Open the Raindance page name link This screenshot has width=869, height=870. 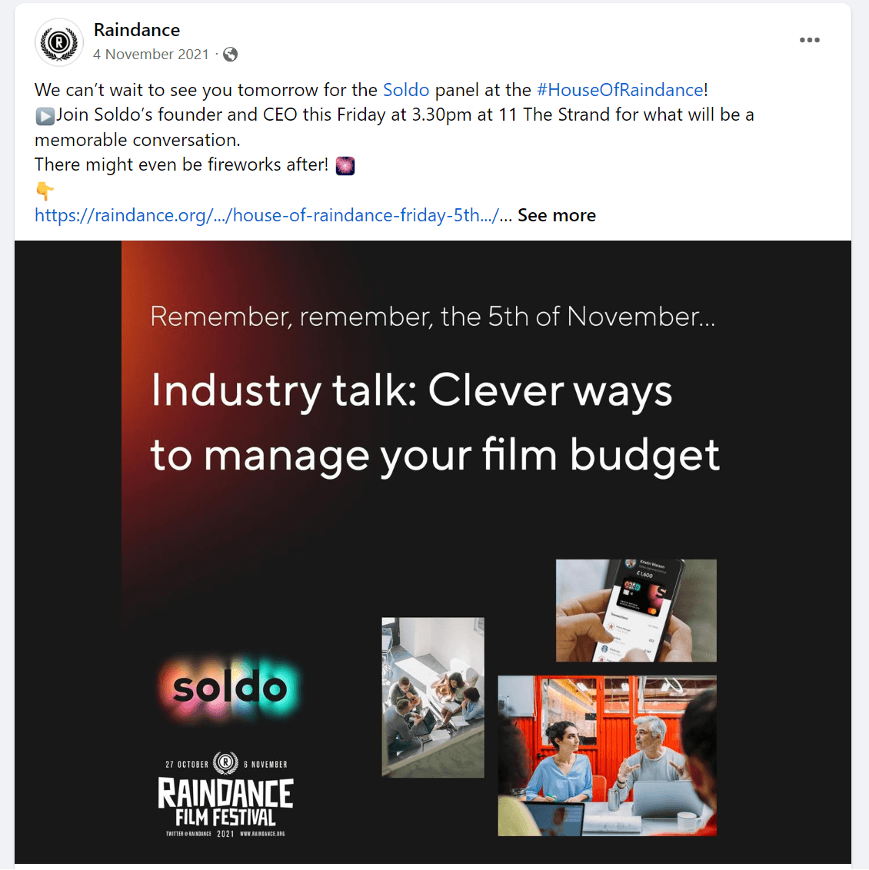[136, 30]
